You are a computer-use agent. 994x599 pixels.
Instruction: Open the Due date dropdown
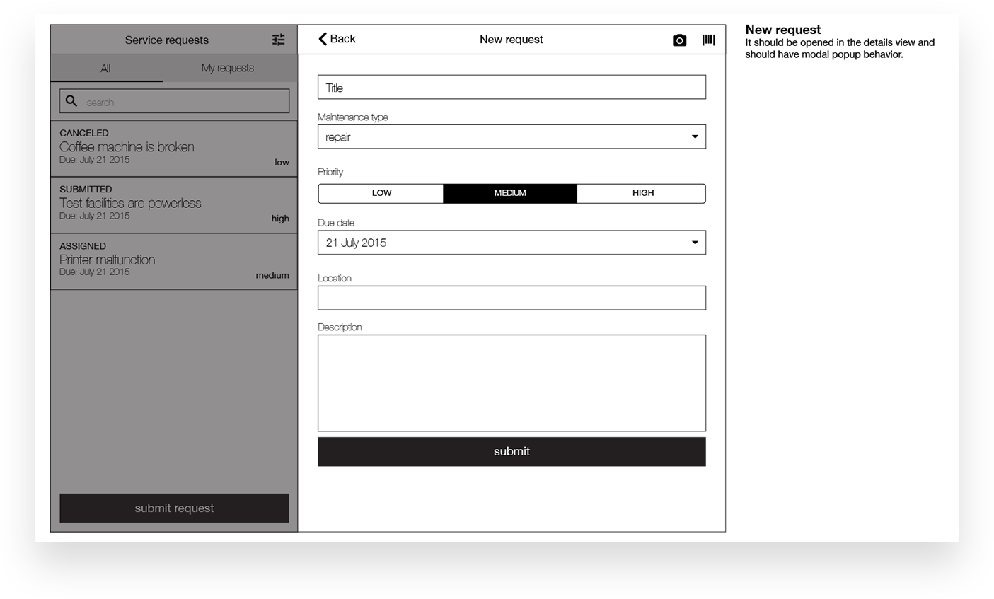click(512, 243)
